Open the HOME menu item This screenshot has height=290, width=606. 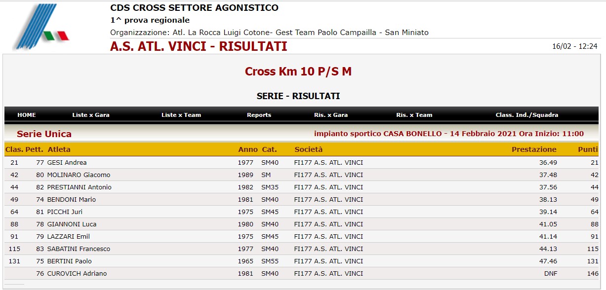coord(27,115)
